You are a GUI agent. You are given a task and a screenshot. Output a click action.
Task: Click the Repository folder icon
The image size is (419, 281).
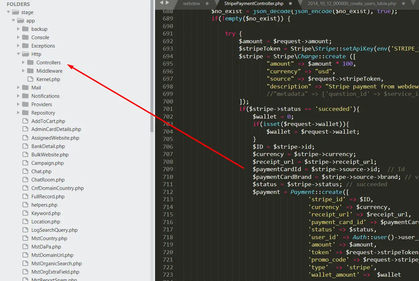tap(25, 113)
